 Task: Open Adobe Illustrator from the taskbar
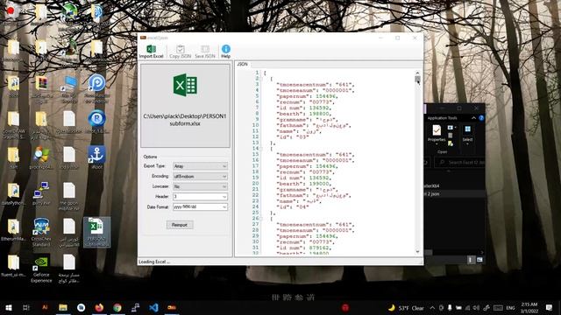coord(45,307)
